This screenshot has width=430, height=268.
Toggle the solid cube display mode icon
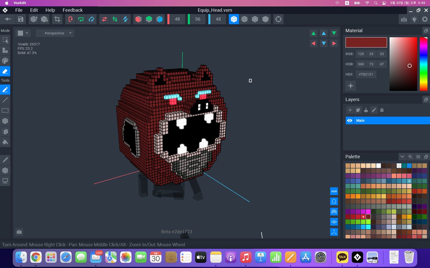click(266, 19)
